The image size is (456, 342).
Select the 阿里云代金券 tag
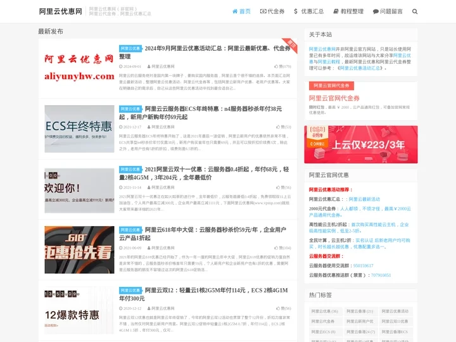click(324, 321)
